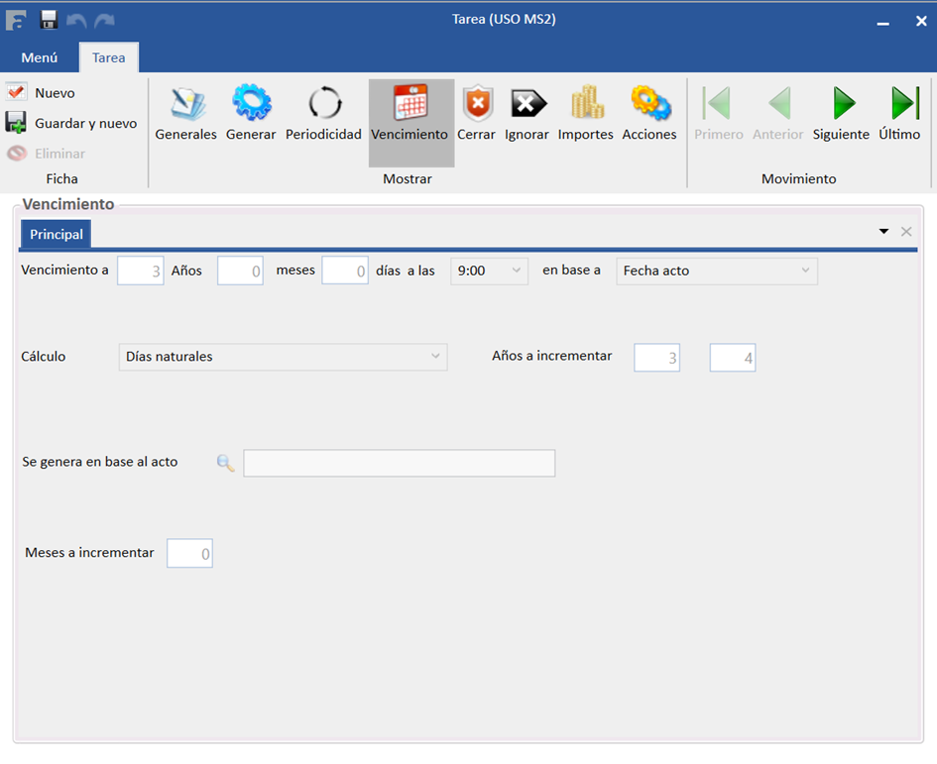Click first Años a incrementar field showing 3
Viewport: 937px width, 764px height.
[x=656, y=358]
